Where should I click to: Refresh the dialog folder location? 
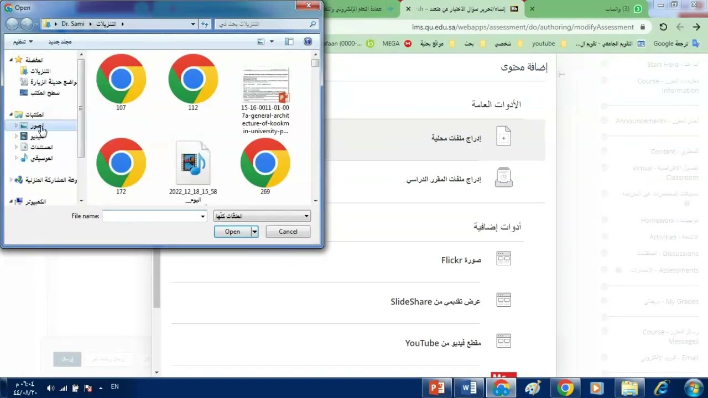(x=205, y=24)
